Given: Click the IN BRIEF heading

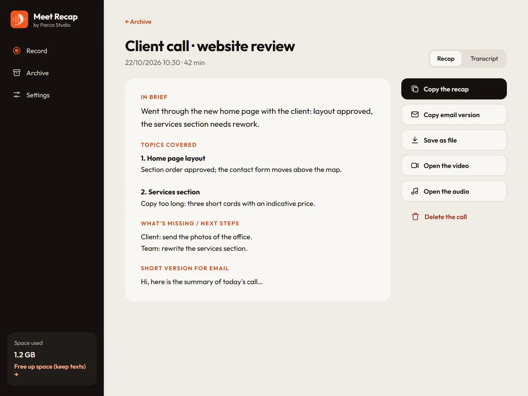Looking at the screenshot, I should [154, 97].
